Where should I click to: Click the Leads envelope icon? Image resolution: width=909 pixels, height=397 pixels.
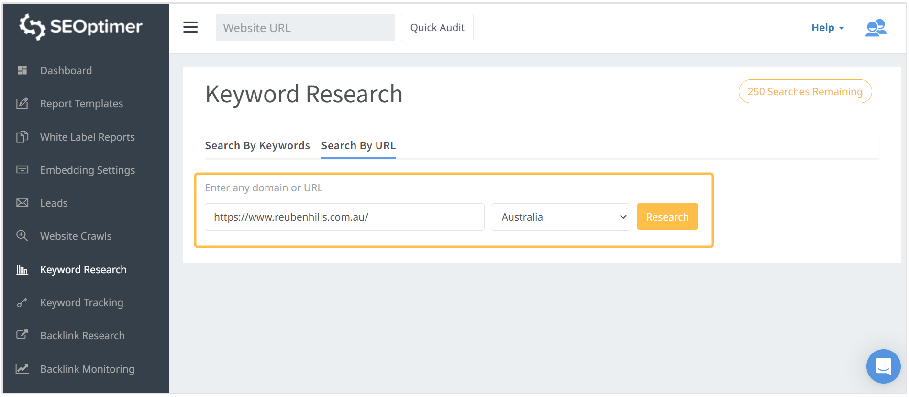(22, 203)
